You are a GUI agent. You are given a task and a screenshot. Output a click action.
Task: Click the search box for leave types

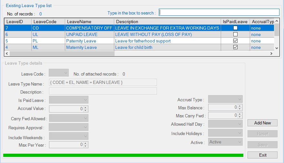point(219,12)
